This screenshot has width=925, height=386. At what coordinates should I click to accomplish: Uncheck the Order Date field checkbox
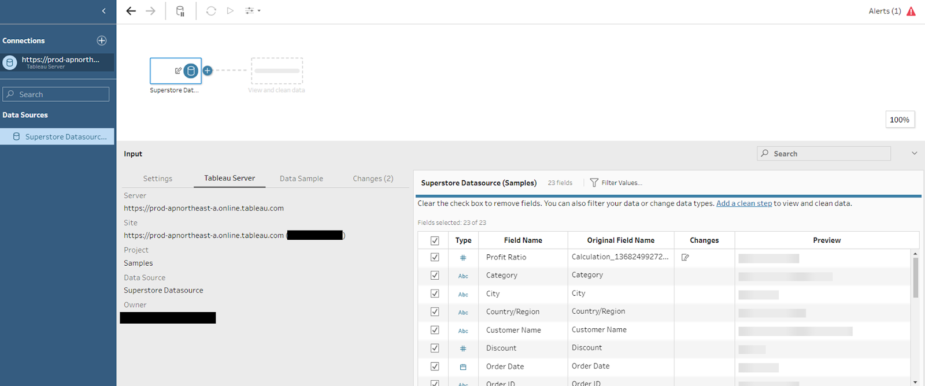(x=435, y=366)
